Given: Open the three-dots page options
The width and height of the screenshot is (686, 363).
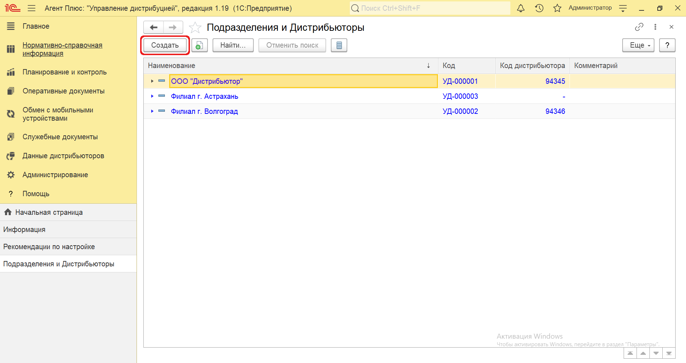Looking at the screenshot, I should [x=655, y=27].
